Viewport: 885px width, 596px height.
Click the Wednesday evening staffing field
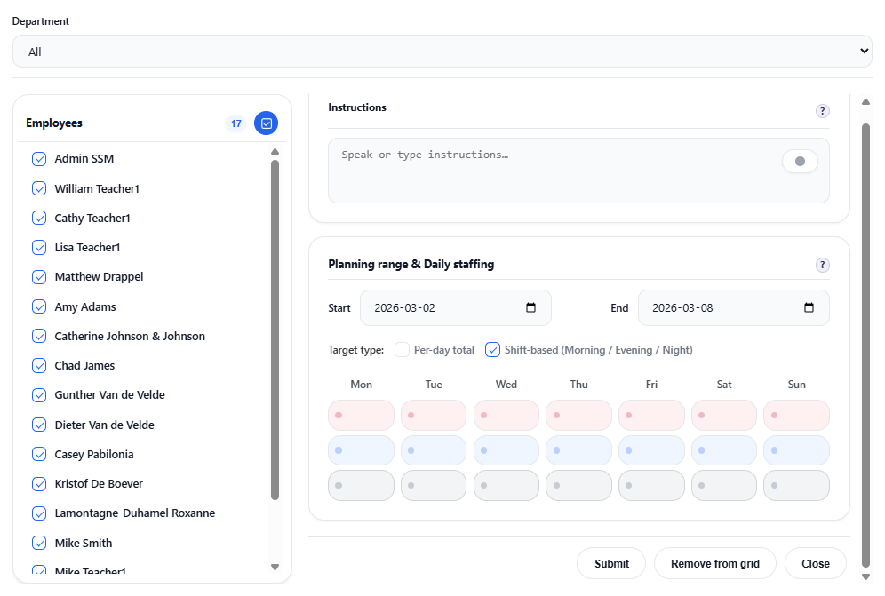[506, 449]
